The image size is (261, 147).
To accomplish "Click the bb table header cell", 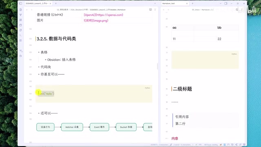I will 228,28.
